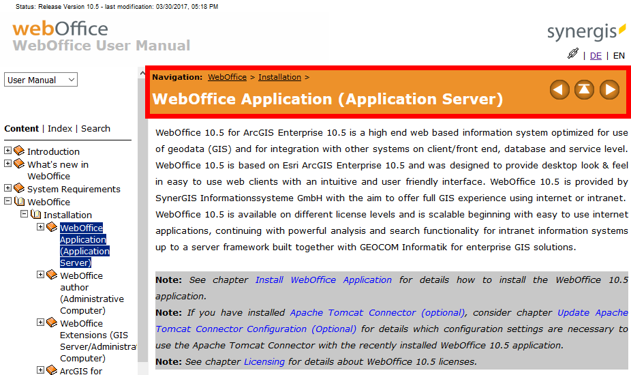Expand the WebOffice Extensions tree node
The image size is (631, 375).
tap(41, 322)
